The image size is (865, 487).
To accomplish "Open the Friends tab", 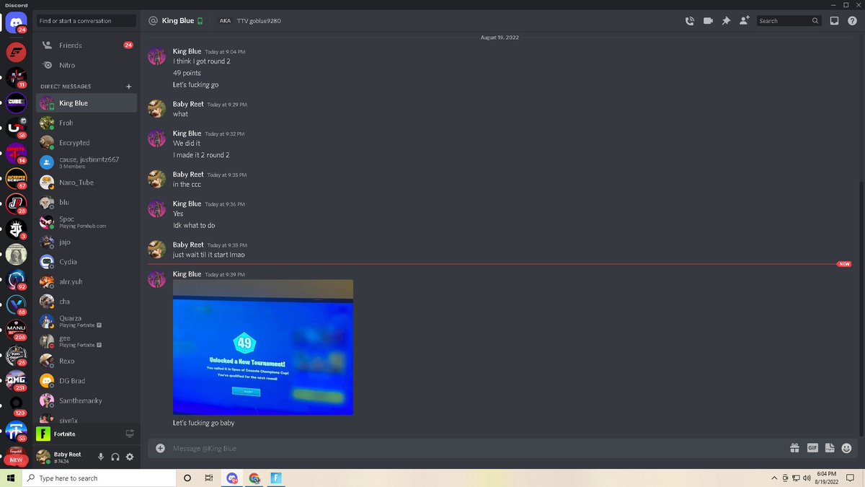I will pyautogui.click(x=86, y=45).
